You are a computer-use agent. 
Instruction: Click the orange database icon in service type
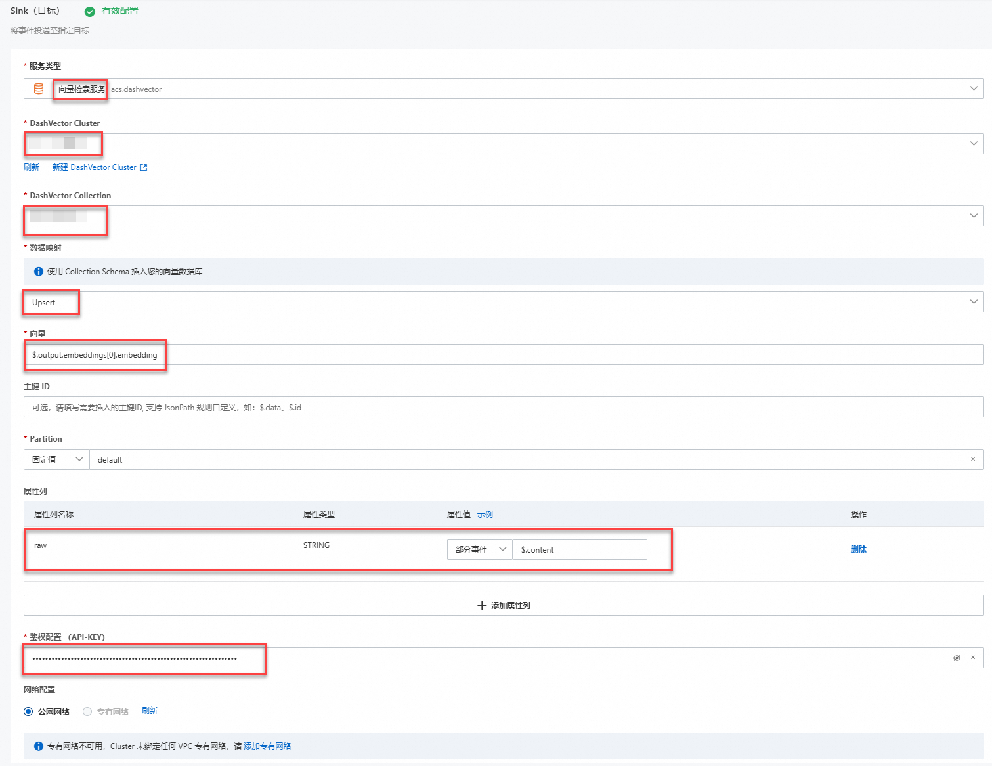39,89
